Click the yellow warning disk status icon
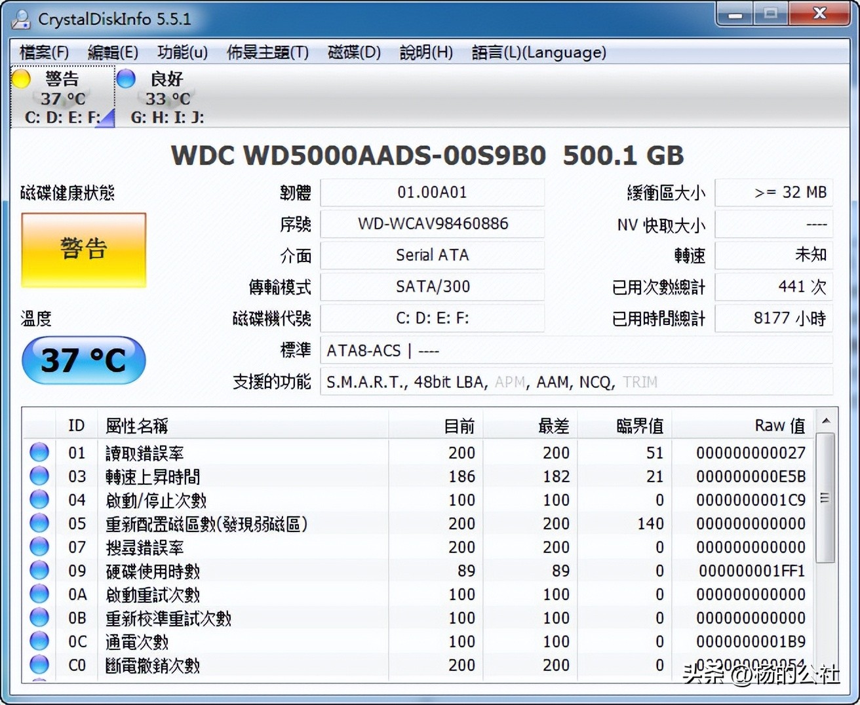 pos(21,79)
